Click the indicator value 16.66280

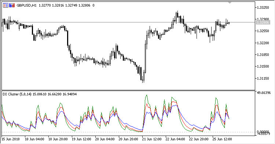[x=55, y=94]
